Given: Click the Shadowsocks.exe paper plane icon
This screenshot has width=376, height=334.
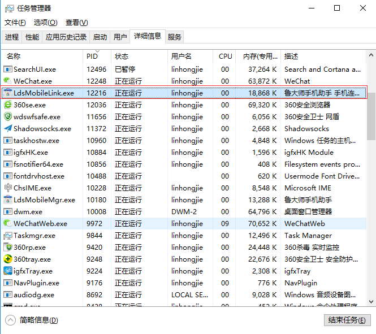Looking at the screenshot, I should 8,129.
